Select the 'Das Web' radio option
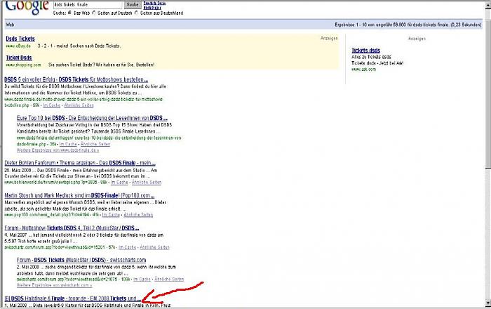This screenshot has height=309, width=491. pyautogui.click(x=69, y=13)
